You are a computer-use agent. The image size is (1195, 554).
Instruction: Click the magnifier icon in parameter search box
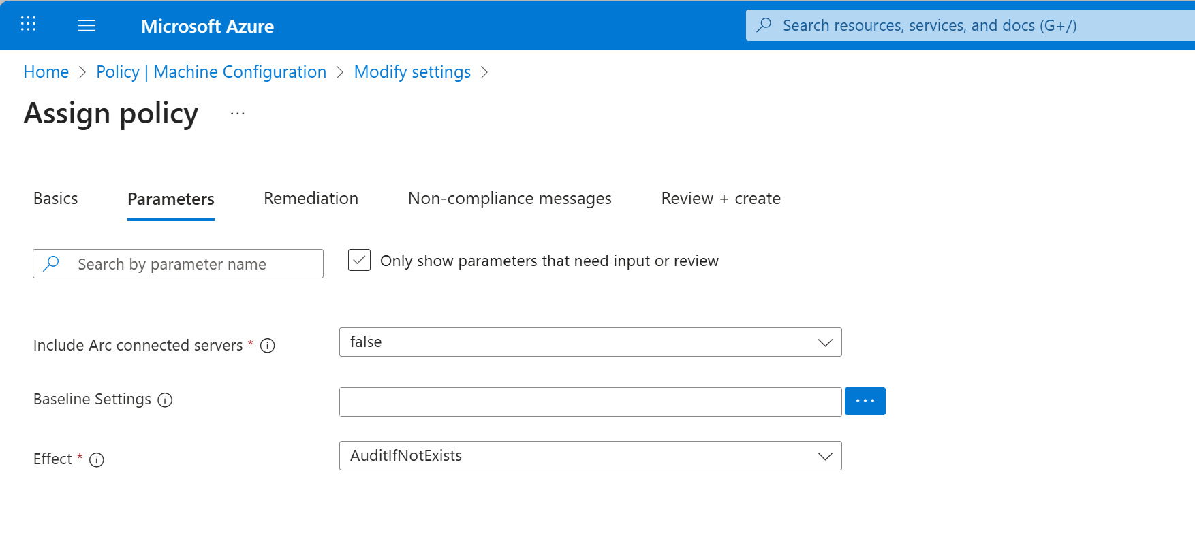point(51,263)
